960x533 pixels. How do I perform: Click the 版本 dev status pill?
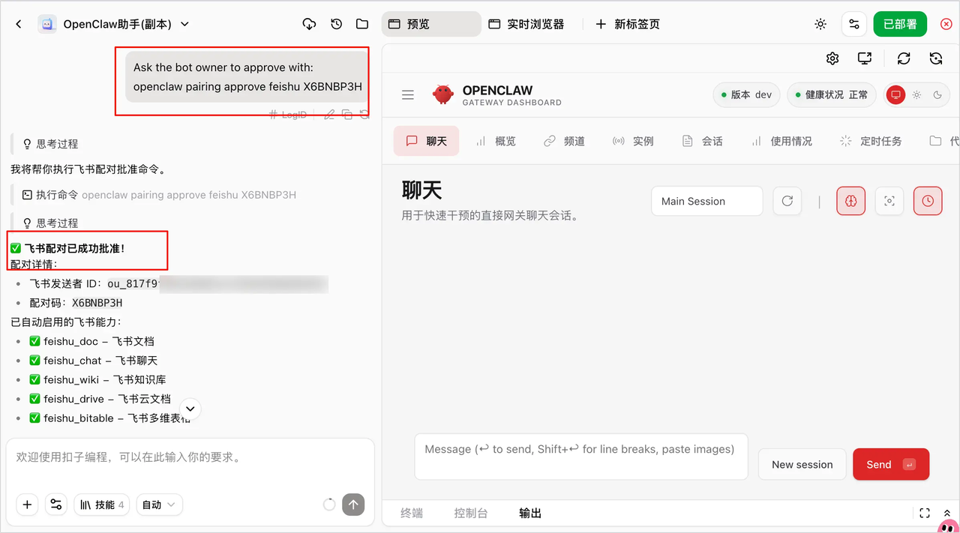coord(746,94)
